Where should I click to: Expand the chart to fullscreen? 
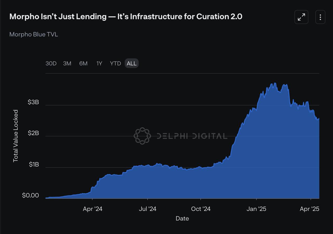(301, 17)
